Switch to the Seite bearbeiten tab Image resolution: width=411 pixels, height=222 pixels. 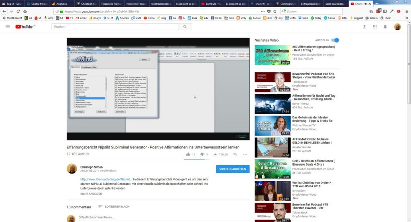point(336,4)
